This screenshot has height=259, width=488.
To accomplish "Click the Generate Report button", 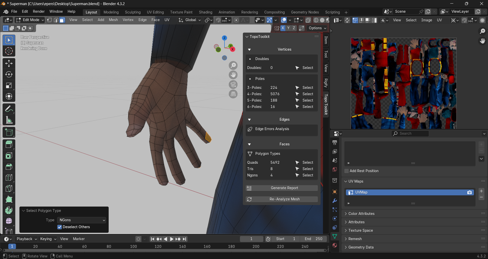I will coord(282,188).
